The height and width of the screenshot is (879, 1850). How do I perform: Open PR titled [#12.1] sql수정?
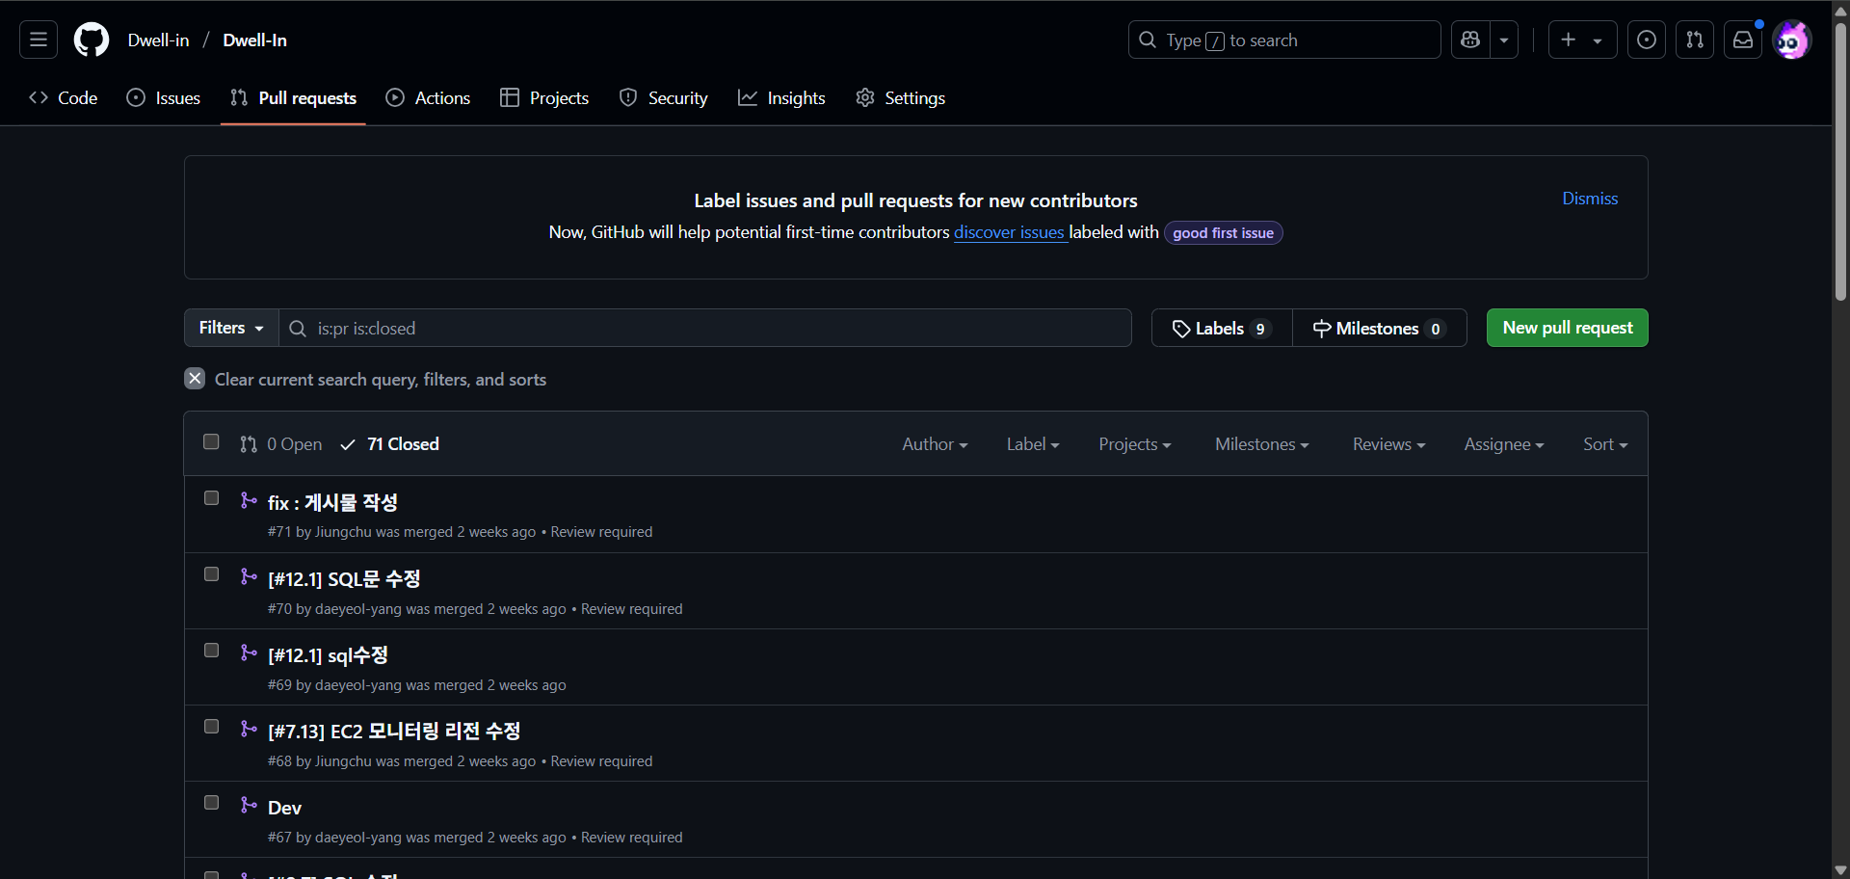tap(328, 654)
